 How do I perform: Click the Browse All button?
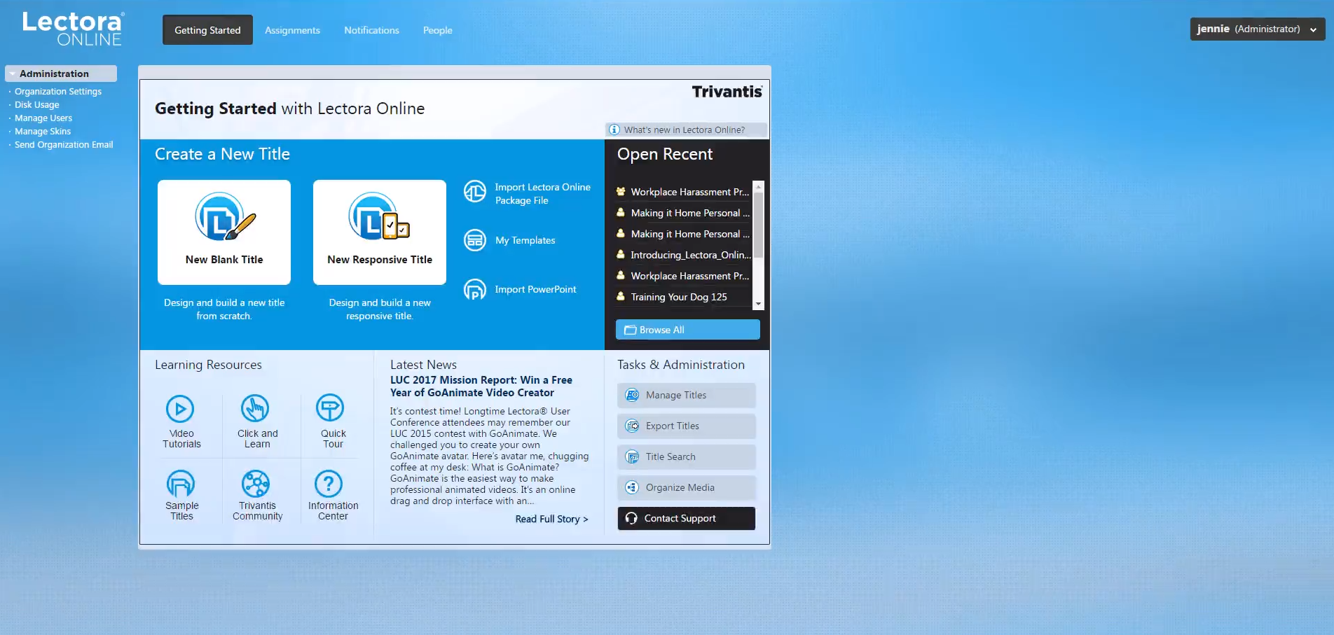688,330
